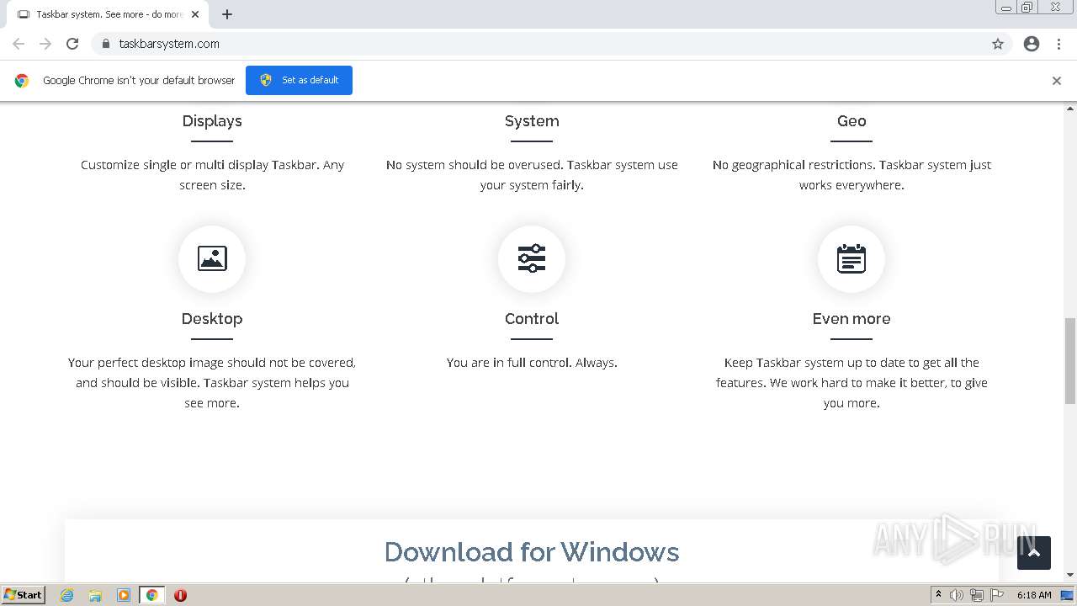Viewport: 1077px width, 606px height.
Task: Click the Even more heading
Action: [x=852, y=319]
